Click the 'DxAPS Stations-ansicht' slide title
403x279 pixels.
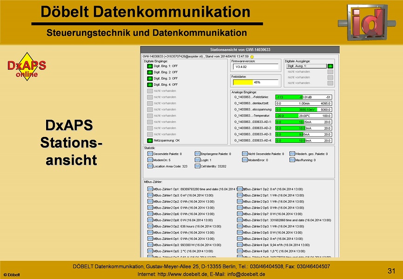[x=71, y=143]
